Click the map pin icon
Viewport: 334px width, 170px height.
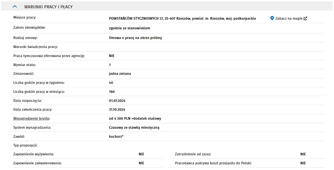click(272, 18)
